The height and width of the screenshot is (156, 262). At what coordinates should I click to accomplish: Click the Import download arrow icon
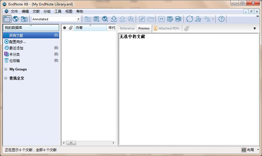click(x=114, y=19)
